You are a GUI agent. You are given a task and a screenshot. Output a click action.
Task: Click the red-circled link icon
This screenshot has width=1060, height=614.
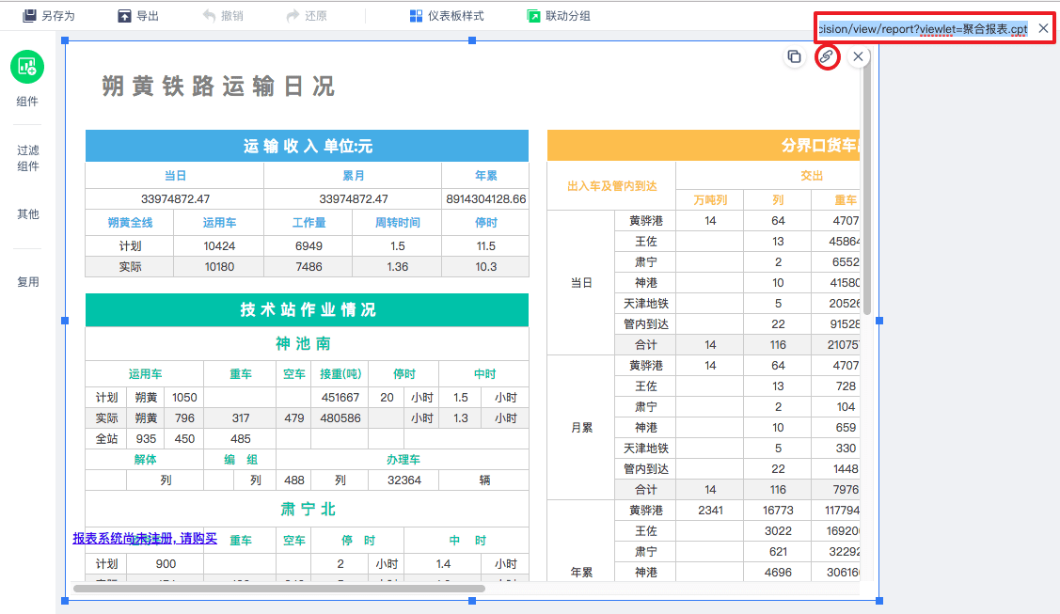tap(827, 57)
